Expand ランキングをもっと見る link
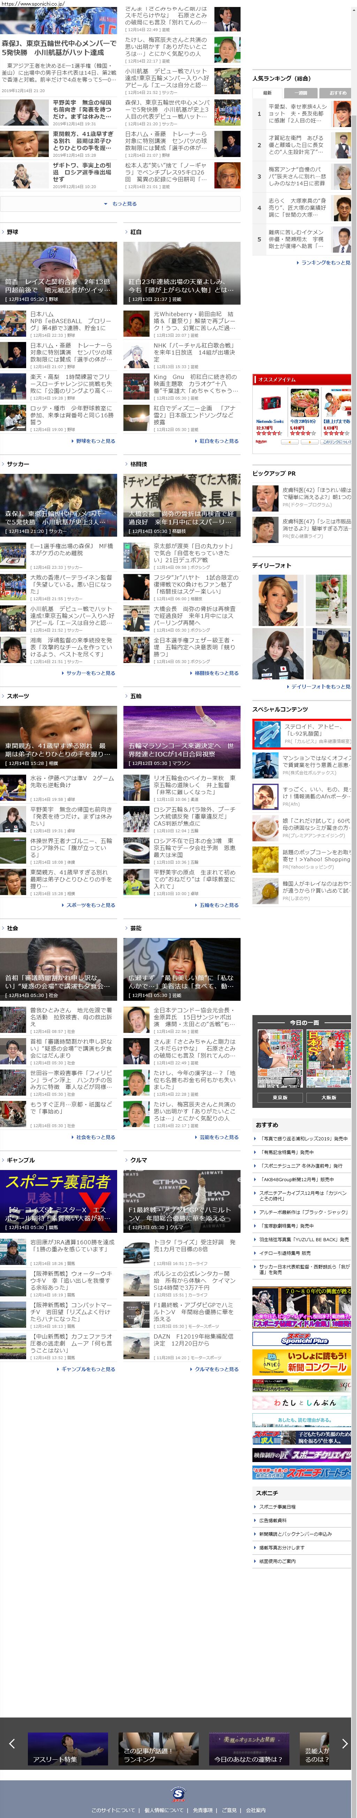 pyautogui.click(x=324, y=262)
